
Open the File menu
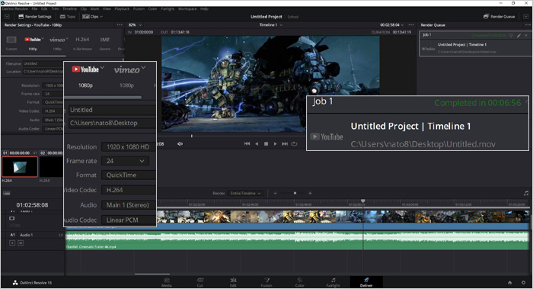(34, 9)
